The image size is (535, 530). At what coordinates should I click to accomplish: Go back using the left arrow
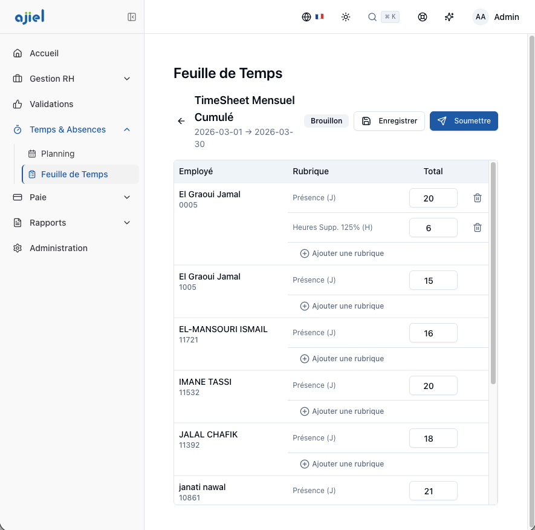[x=181, y=121]
